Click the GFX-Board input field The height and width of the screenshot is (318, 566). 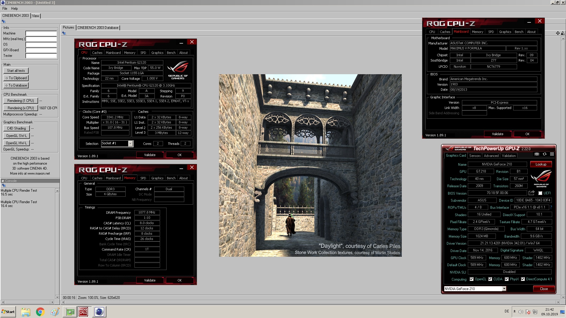[x=41, y=50]
